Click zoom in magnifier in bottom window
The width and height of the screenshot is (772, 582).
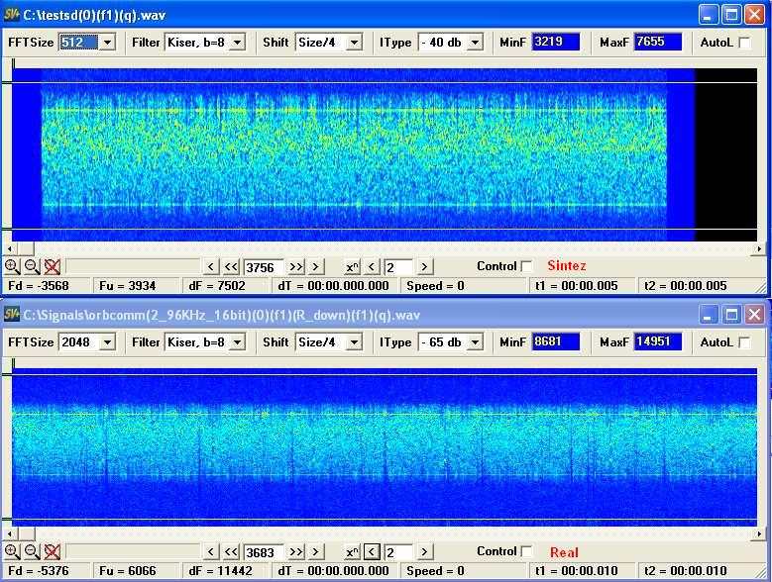tap(12, 551)
